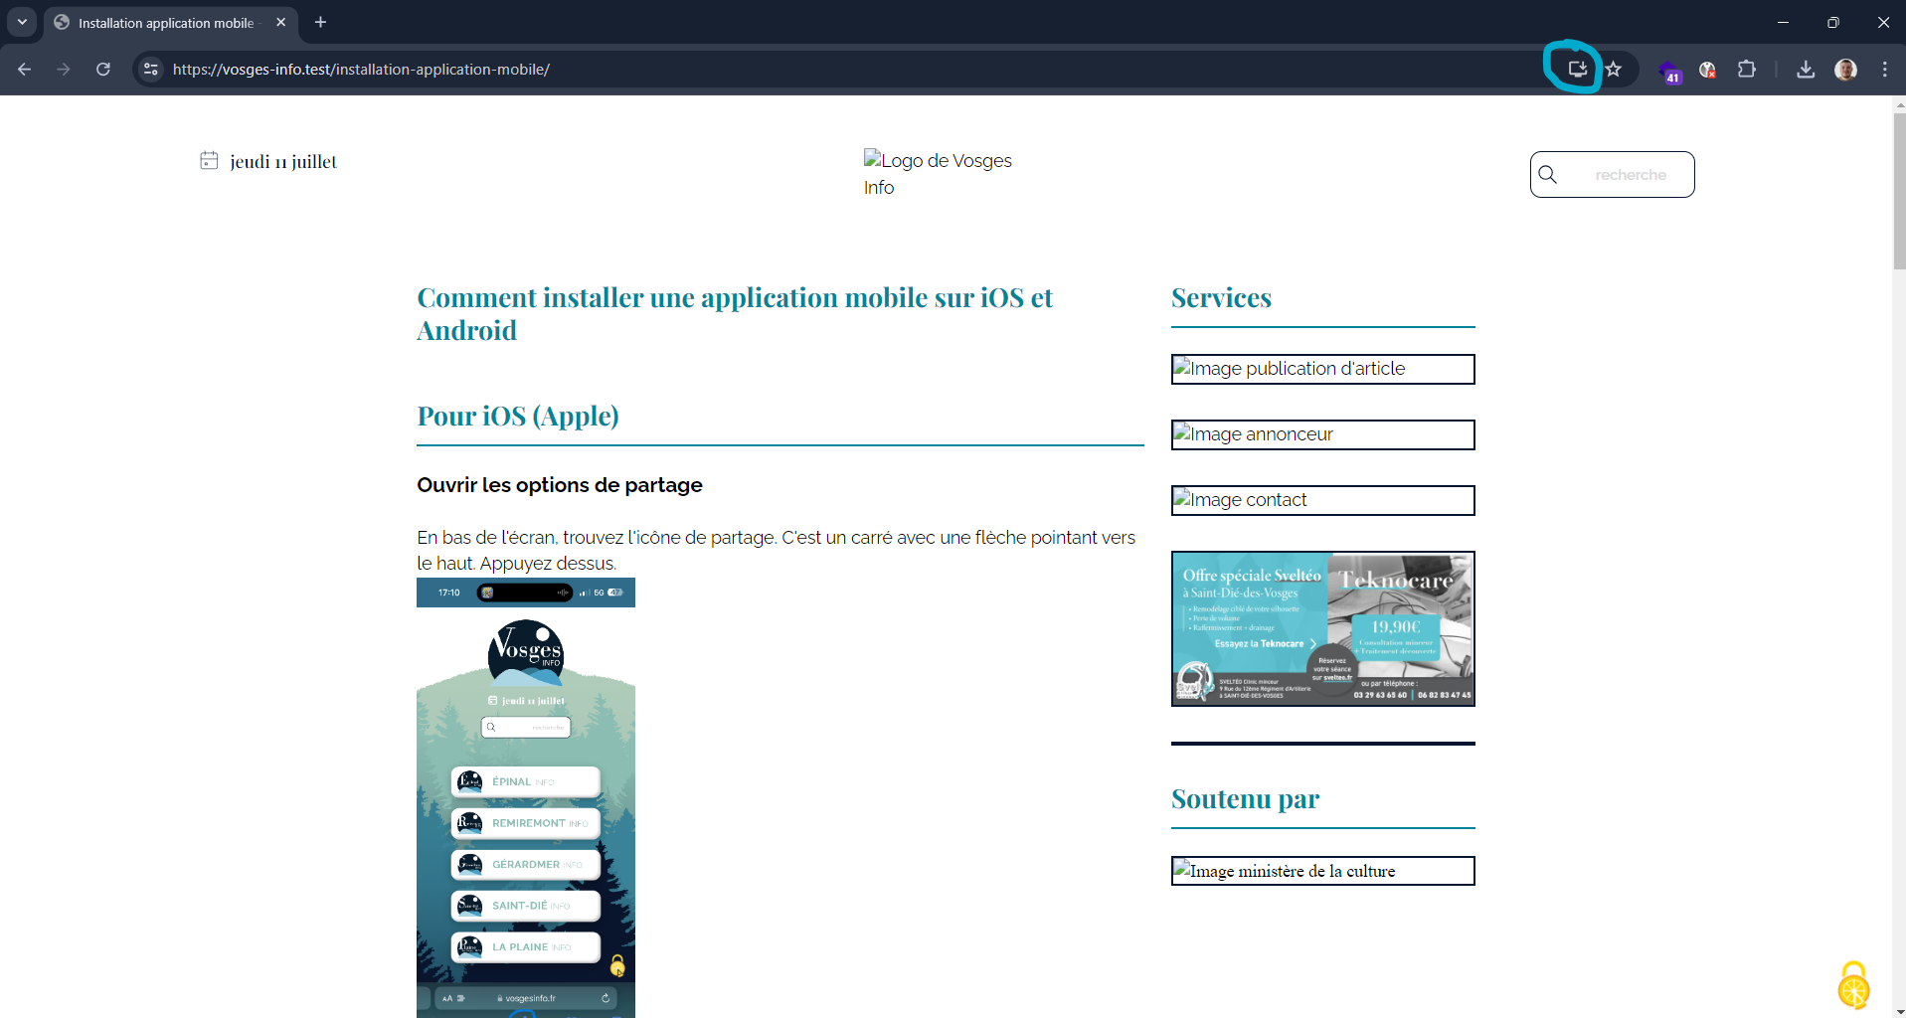Open Chrome's three-dot menu
The width and height of the screenshot is (1906, 1018).
[x=1885, y=69]
